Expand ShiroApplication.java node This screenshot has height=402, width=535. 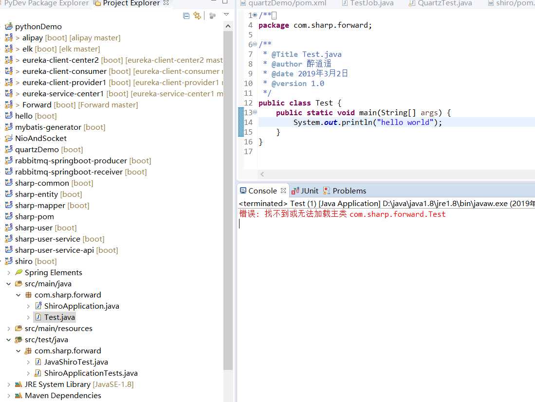point(28,306)
